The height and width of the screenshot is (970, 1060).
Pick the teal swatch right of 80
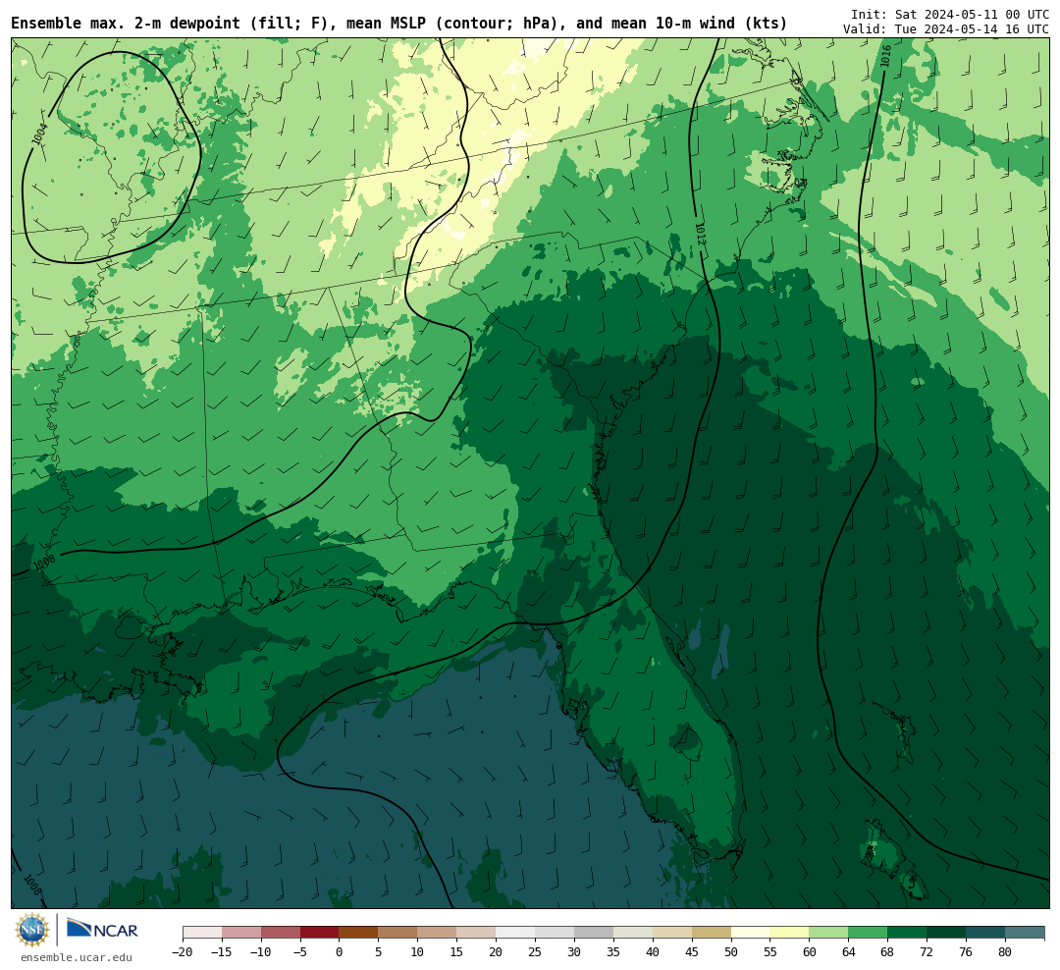[1026, 933]
